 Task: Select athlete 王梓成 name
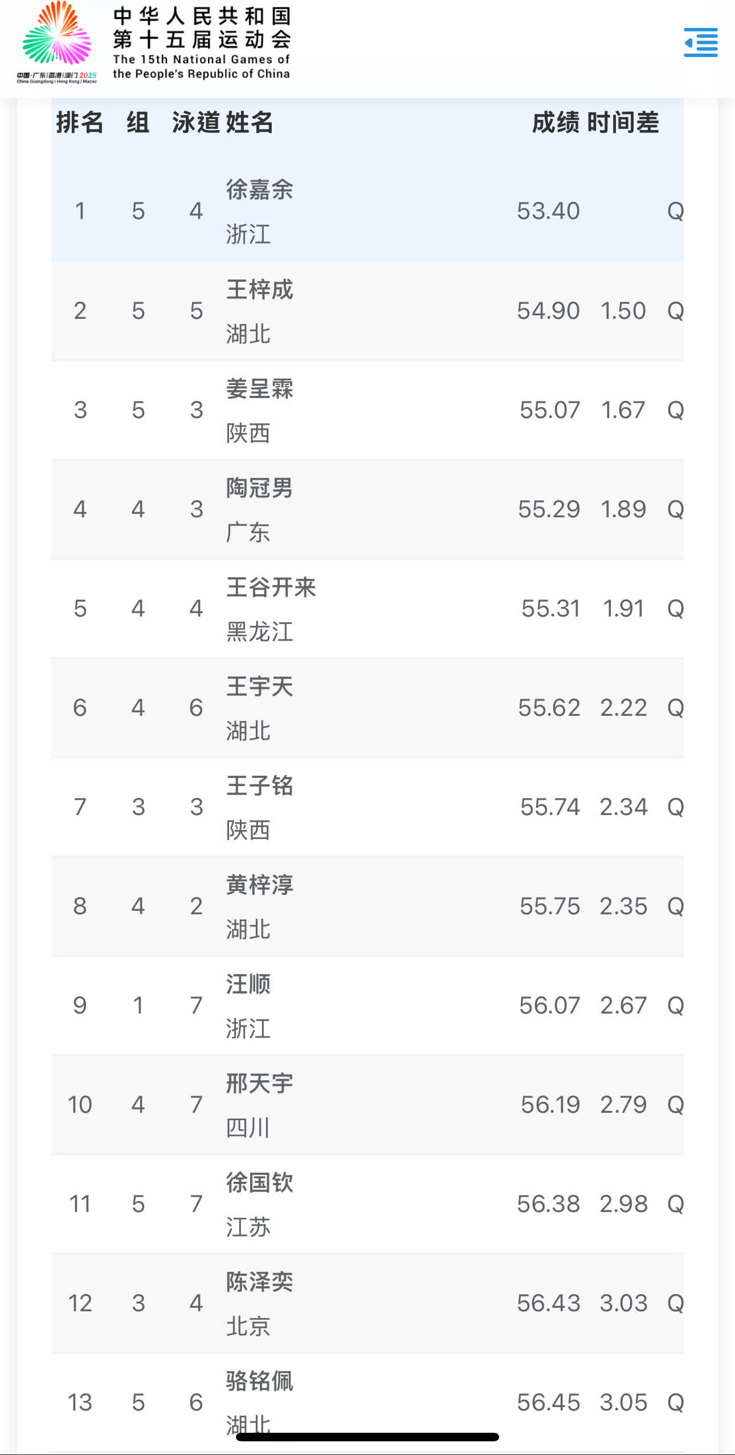click(259, 290)
